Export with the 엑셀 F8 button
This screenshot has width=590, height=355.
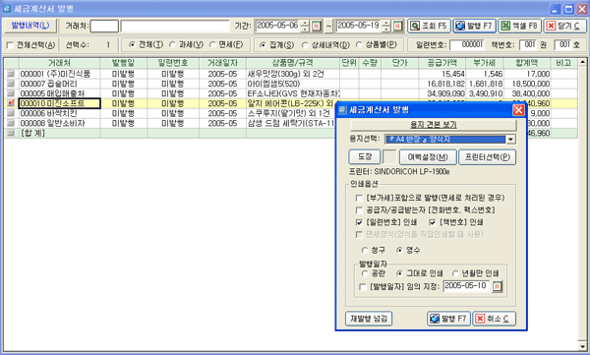(x=519, y=26)
